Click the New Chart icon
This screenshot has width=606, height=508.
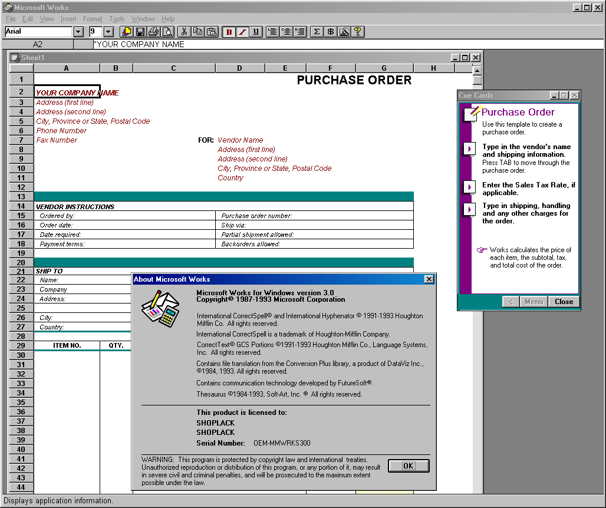coord(344,32)
